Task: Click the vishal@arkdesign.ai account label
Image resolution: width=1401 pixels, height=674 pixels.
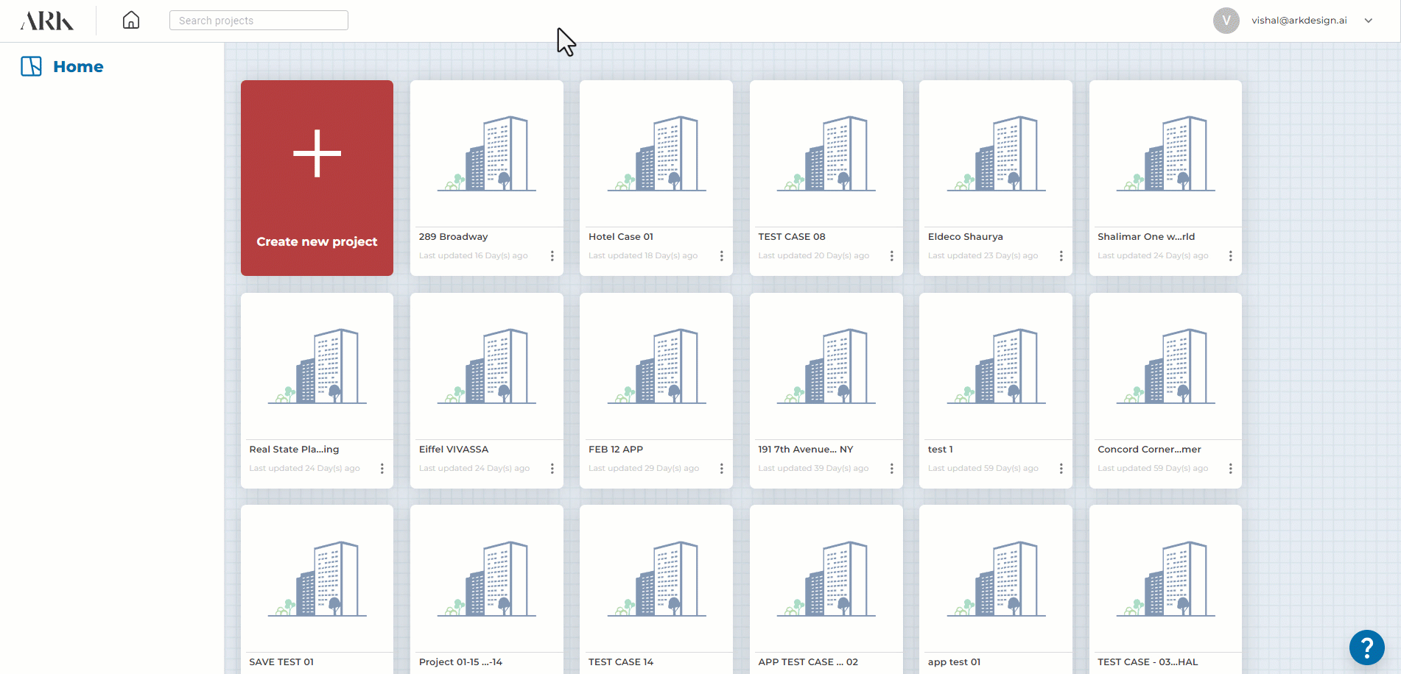Action: click(x=1299, y=21)
